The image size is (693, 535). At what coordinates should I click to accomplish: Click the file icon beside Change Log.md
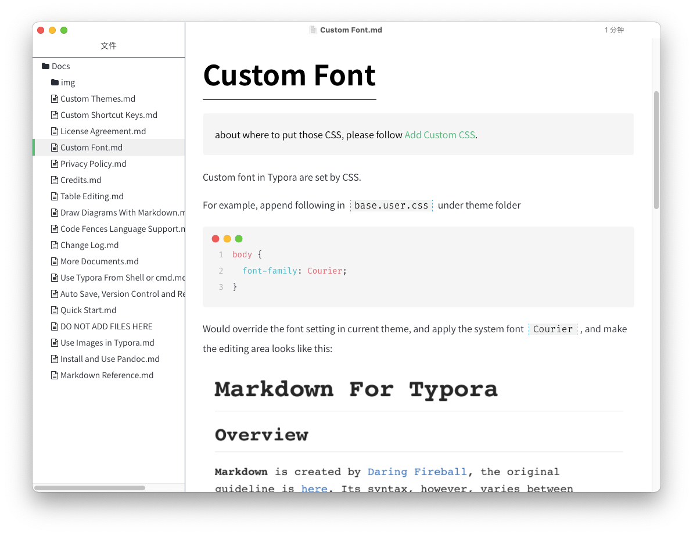[x=55, y=245]
